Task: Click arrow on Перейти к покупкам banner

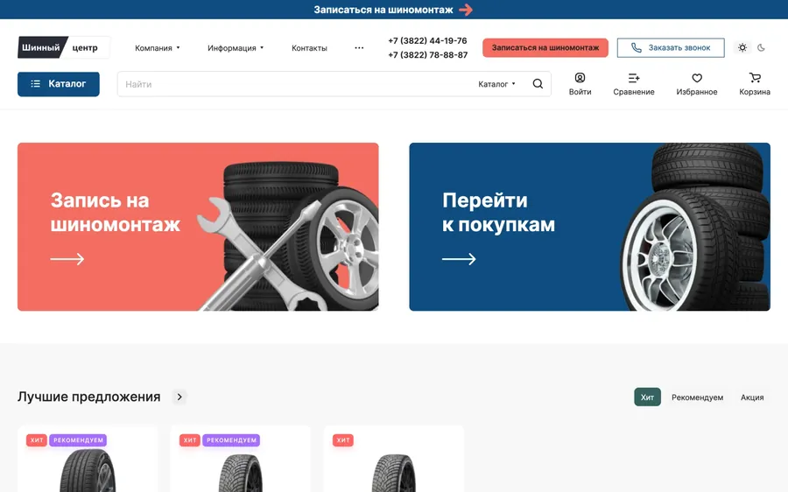Action: 459,259
